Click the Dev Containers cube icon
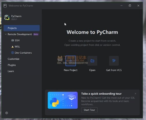146x120 pixels. click(12, 53)
